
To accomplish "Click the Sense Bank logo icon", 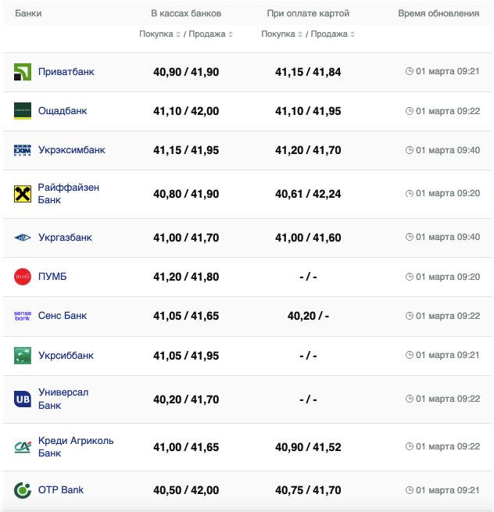I will tap(23, 316).
